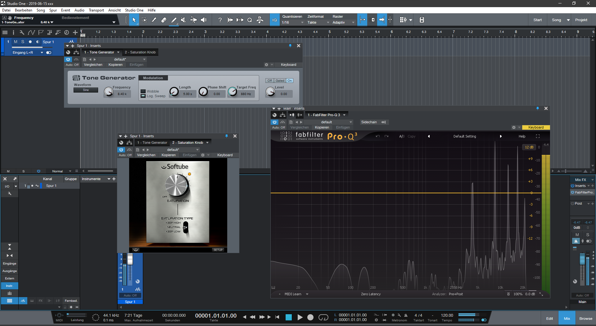The width and height of the screenshot is (596, 326).
Task: Select the Mute tool
Action: 183,20
